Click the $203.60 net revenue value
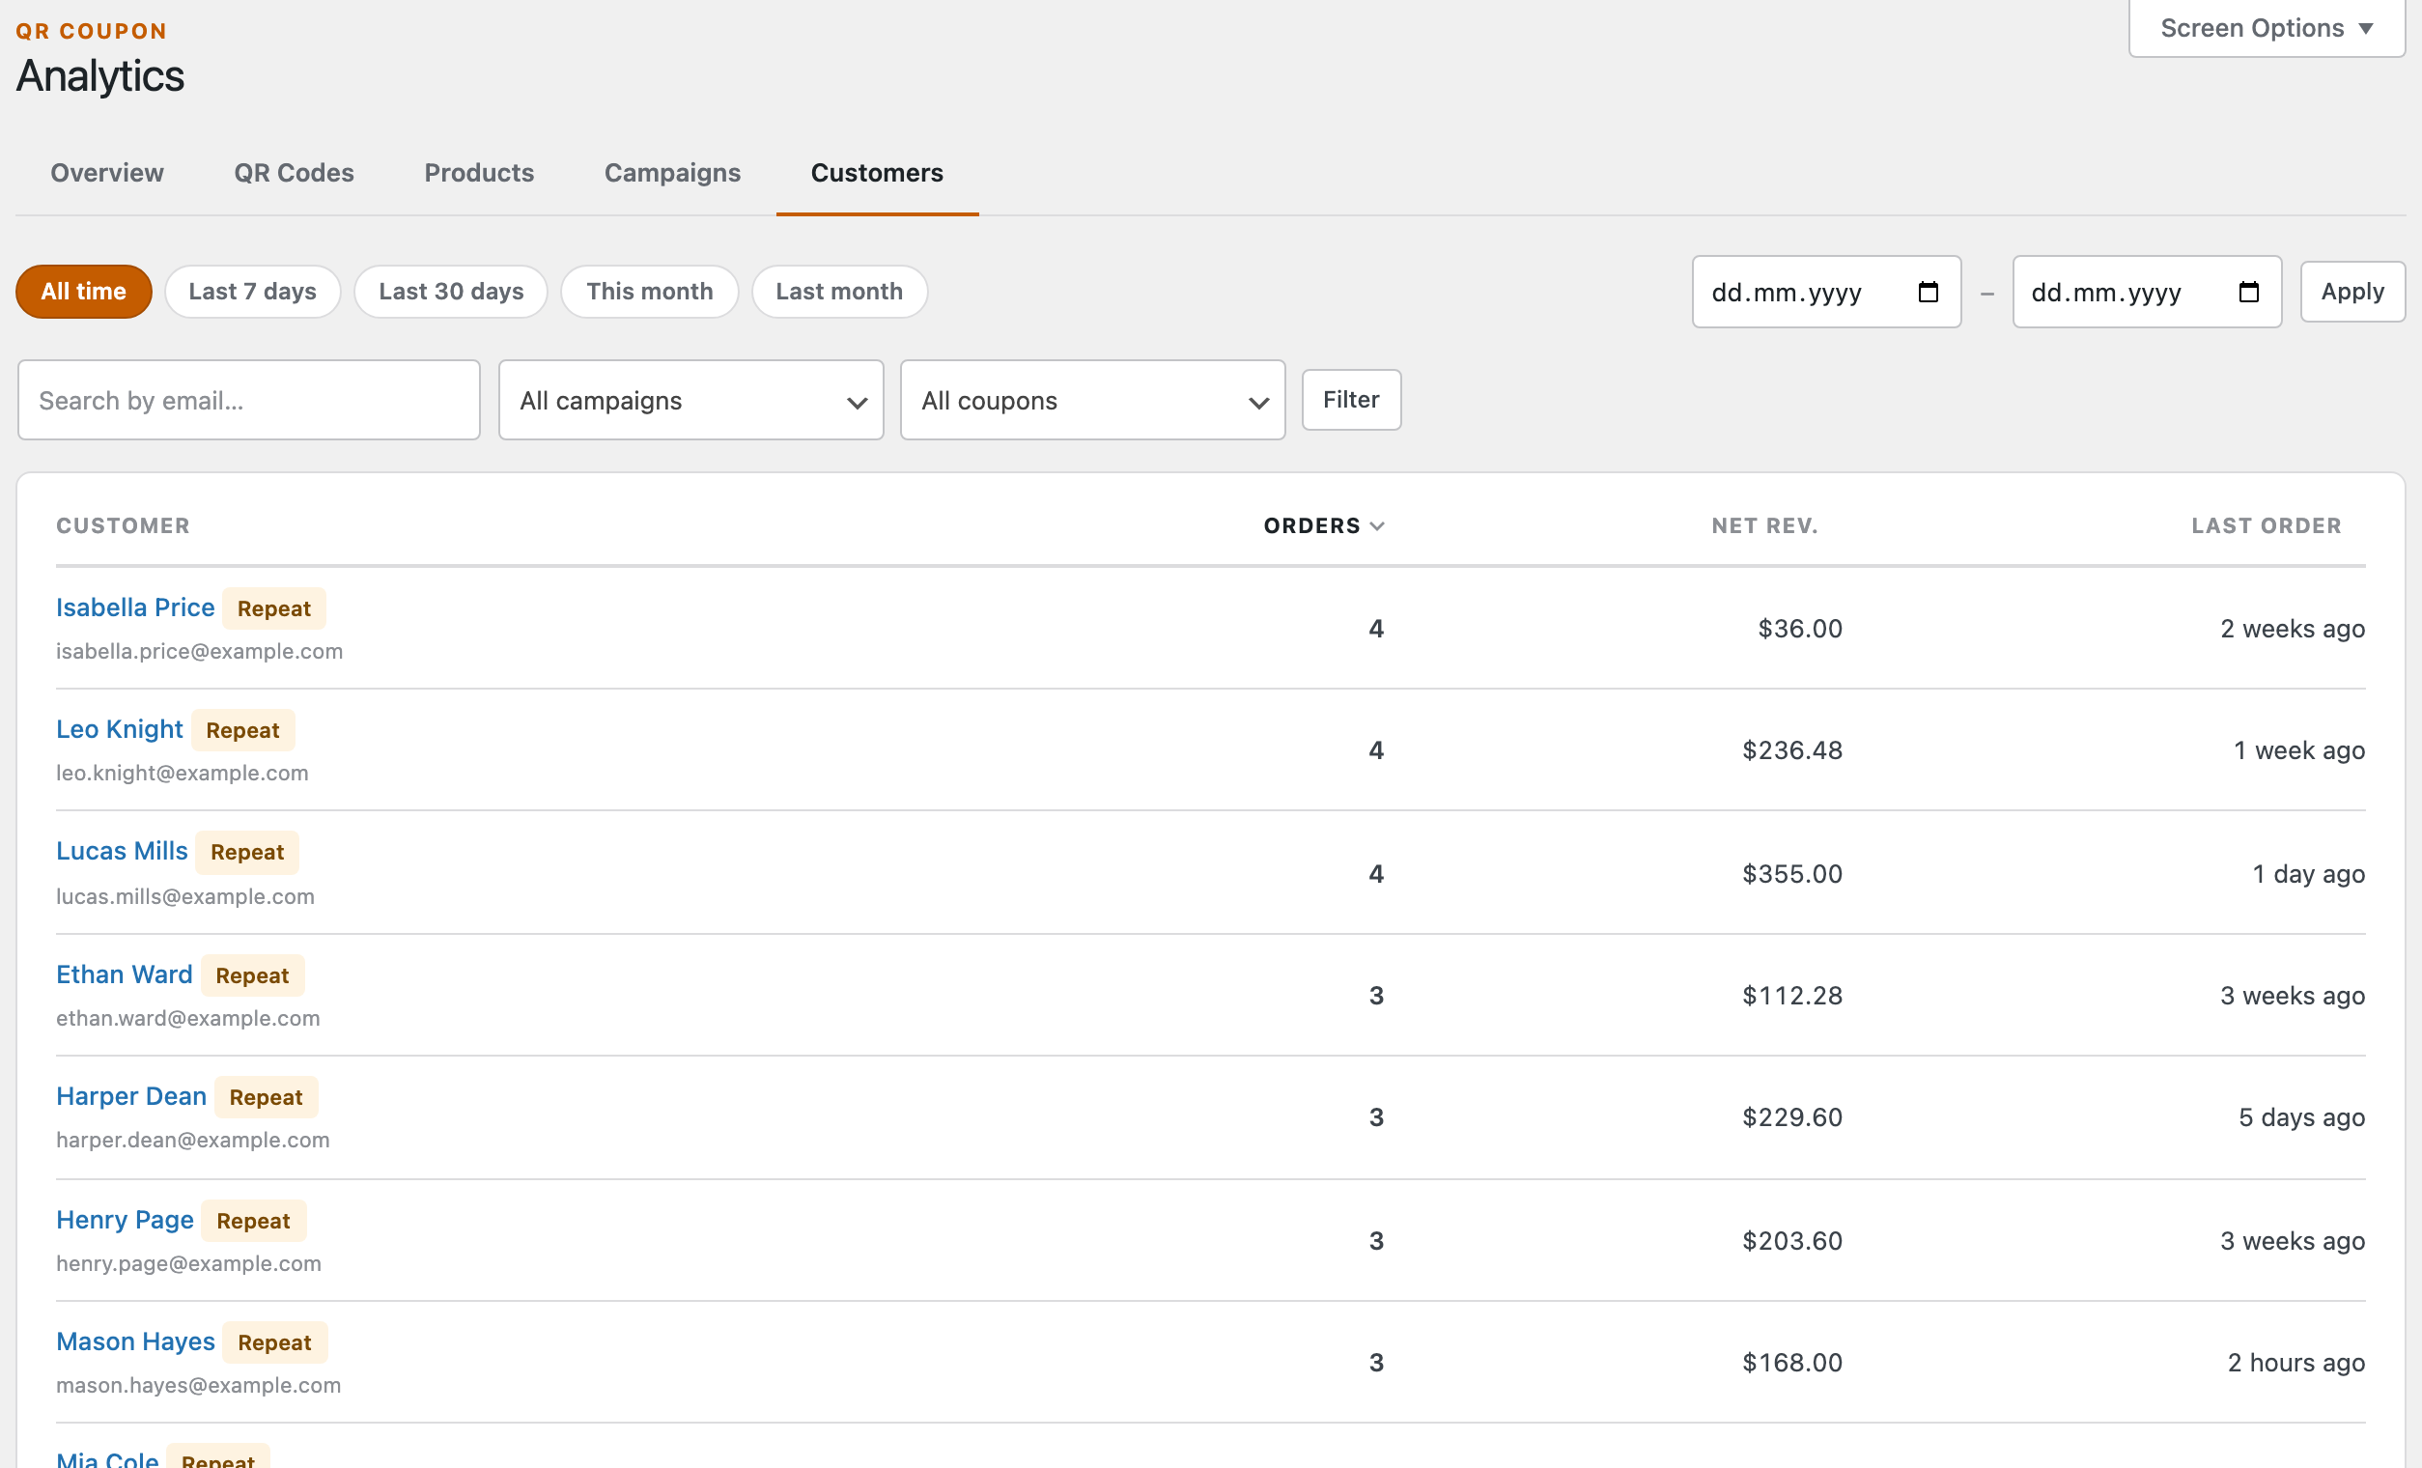Screen dimensions: 2422x1468 coord(1792,1242)
